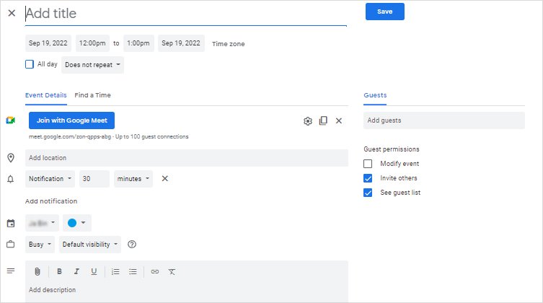Screen dimensions: 543x303
Task: Toggle bold formatting in the description
Action: [59, 271]
